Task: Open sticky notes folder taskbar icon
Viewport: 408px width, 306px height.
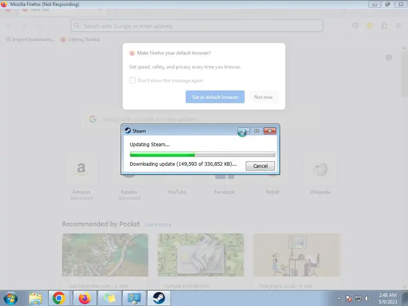Action: (110, 298)
